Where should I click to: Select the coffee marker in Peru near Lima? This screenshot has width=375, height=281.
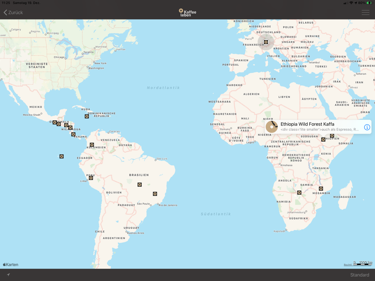point(91,178)
